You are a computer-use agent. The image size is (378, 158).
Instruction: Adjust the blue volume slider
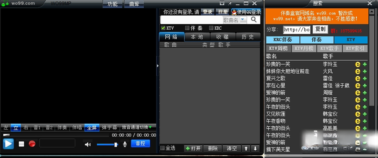click(x=107, y=144)
